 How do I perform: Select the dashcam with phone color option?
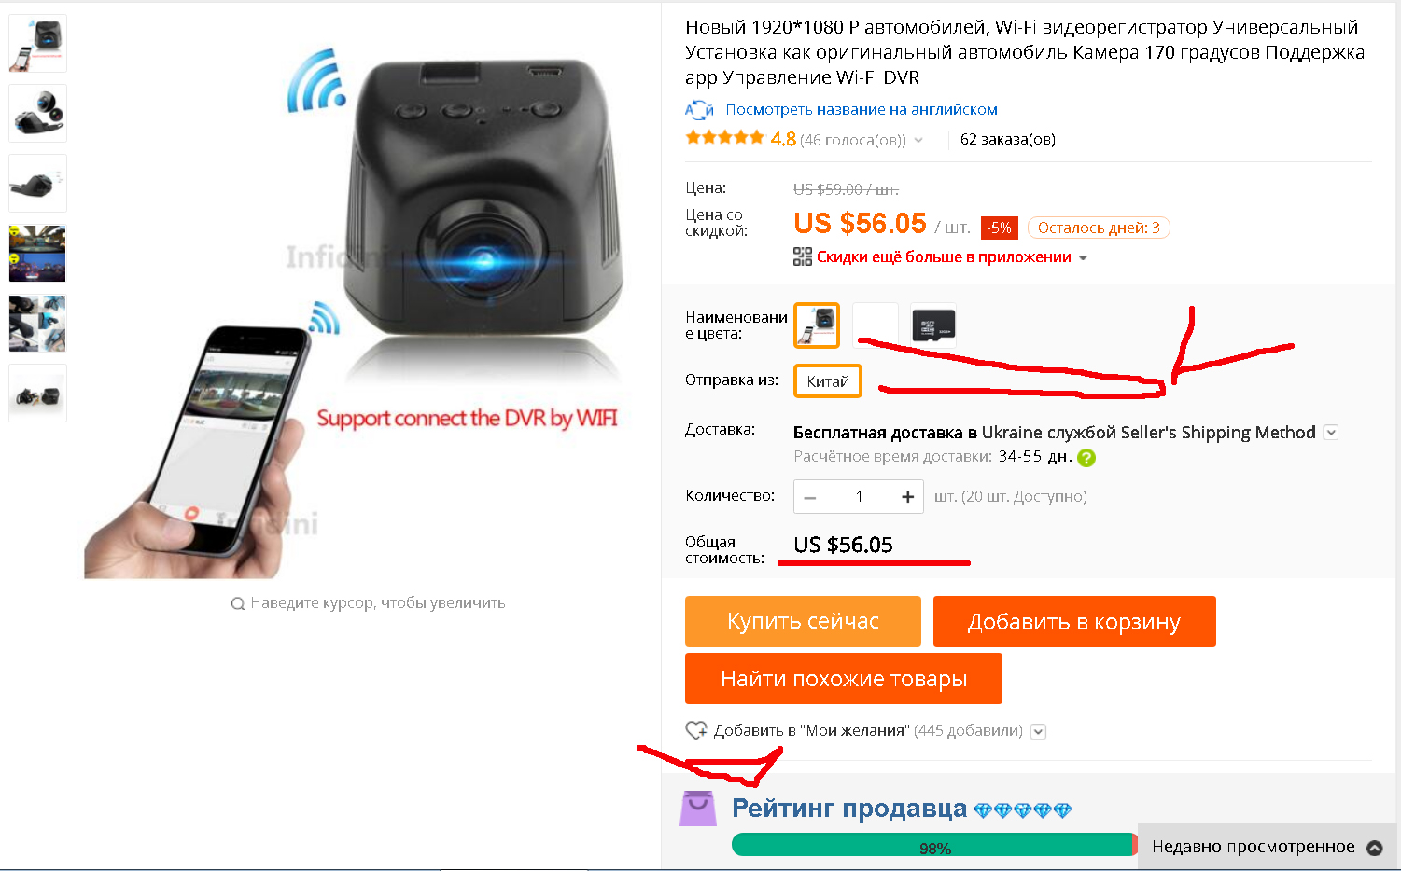click(817, 325)
